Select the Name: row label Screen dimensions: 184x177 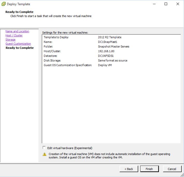(48, 42)
